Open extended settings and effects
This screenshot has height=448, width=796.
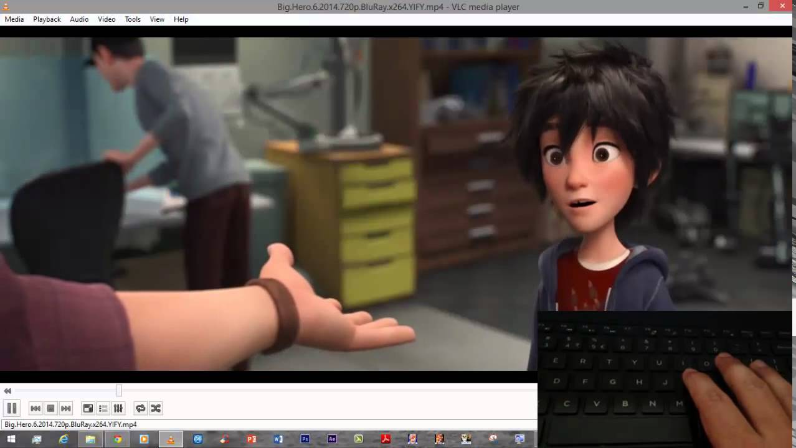tap(118, 408)
